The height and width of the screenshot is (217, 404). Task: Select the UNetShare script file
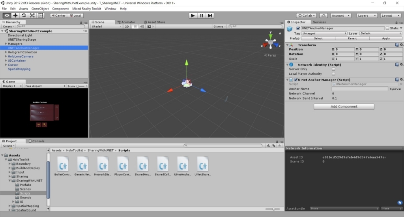202,166
